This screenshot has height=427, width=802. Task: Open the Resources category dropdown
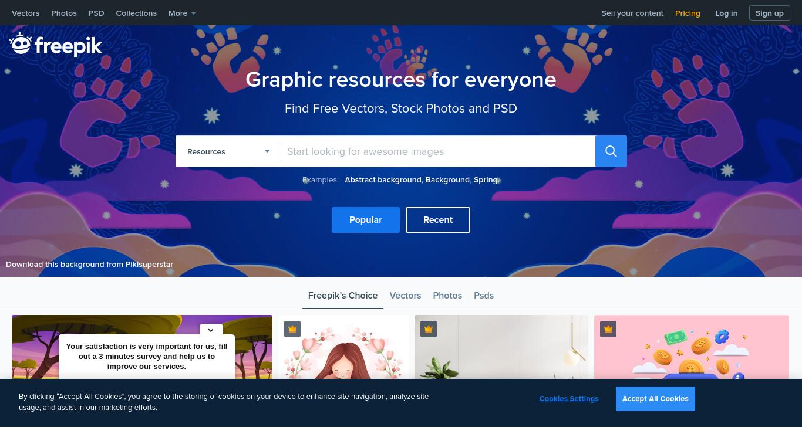click(228, 151)
